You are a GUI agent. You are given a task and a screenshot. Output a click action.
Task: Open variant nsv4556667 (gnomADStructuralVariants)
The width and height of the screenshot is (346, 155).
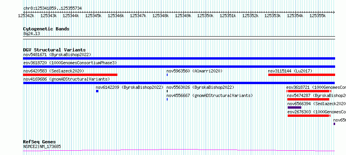tap(210, 95)
